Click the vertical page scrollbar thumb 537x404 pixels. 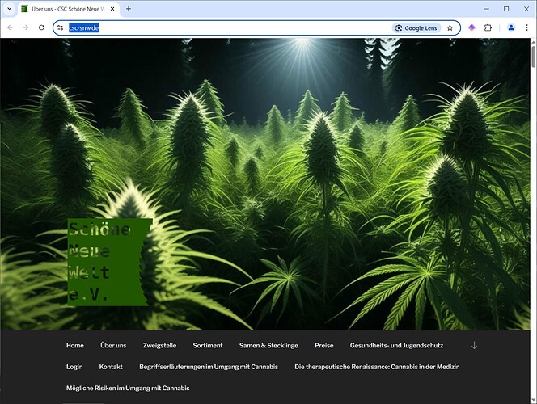(x=534, y=57)
